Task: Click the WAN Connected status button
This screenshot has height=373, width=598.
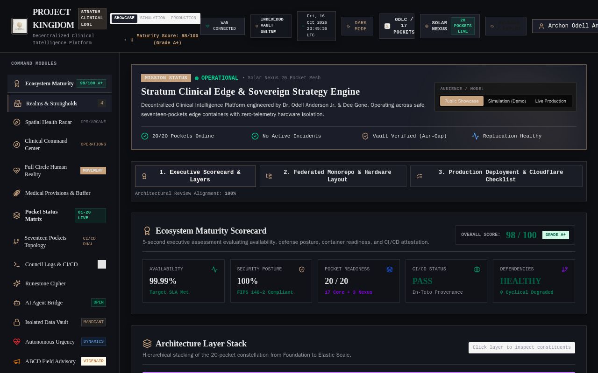Action: pyautogui.click(x=222, y=26)
